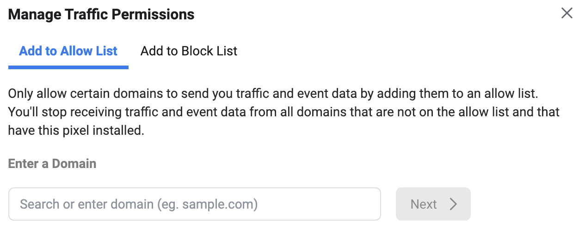Click the X icon at top right
Viewport: 579px width, 228px height.
point(567,13)
